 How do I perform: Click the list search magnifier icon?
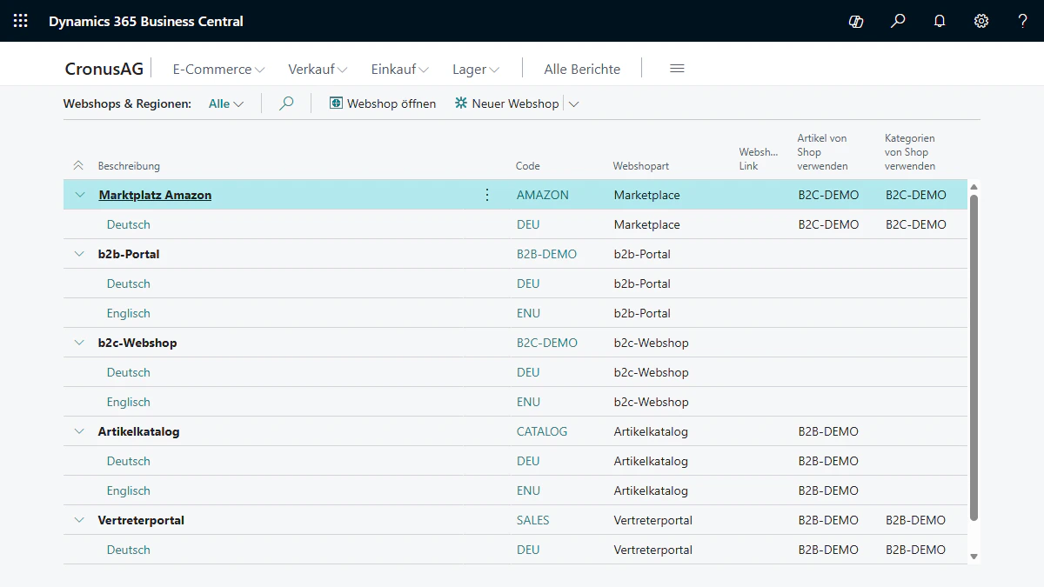coord(286,103)
